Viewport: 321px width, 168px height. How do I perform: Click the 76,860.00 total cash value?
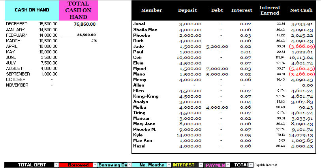click(85, 24)
